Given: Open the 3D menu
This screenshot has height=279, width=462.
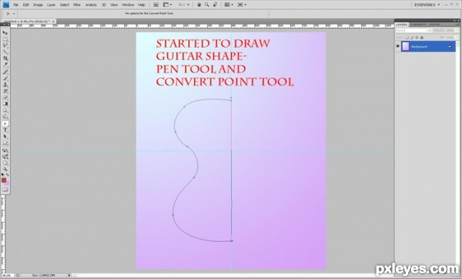Looking at the screenshot, I should 104,5.
